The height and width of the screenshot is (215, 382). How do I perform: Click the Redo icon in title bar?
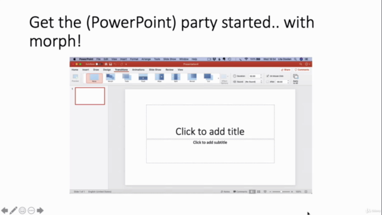point(121,64)
